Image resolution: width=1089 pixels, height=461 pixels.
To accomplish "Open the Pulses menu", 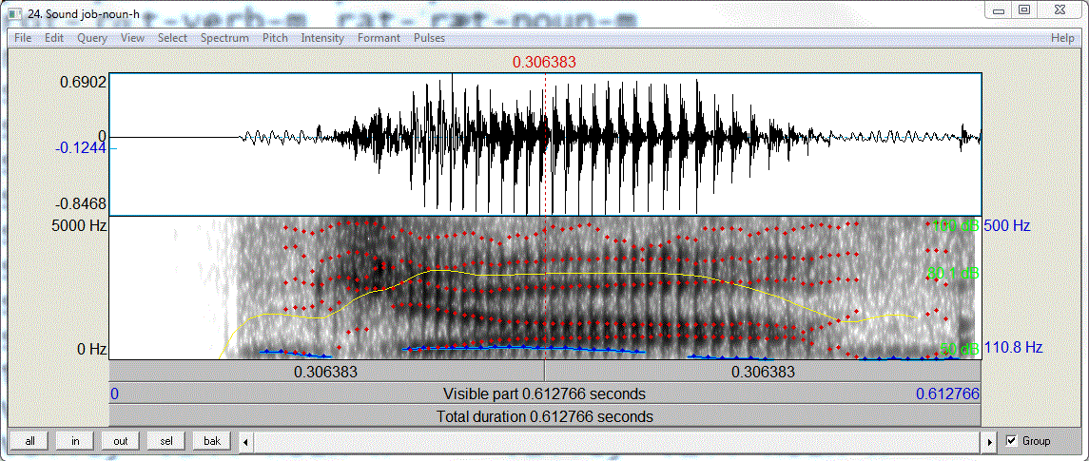I will pos(429,38).
